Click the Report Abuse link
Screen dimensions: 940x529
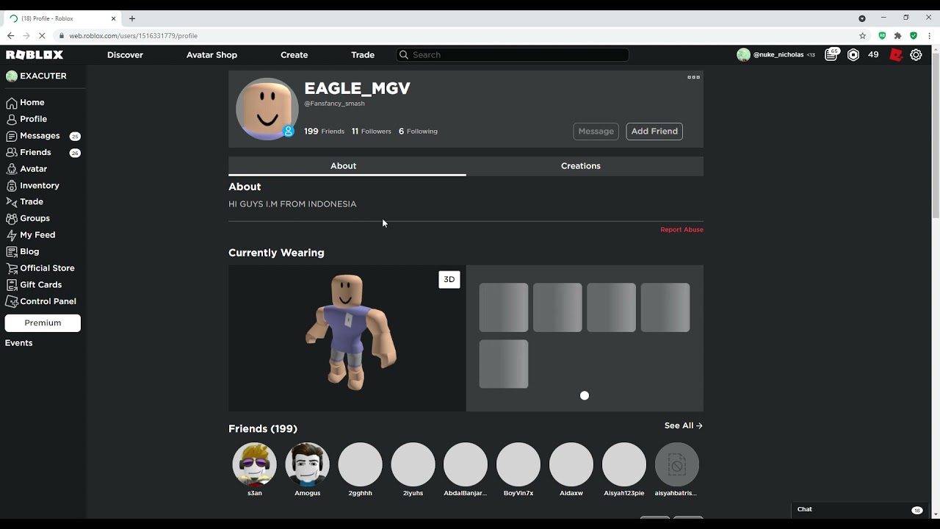pyautogui.click(x=681, y=230)
